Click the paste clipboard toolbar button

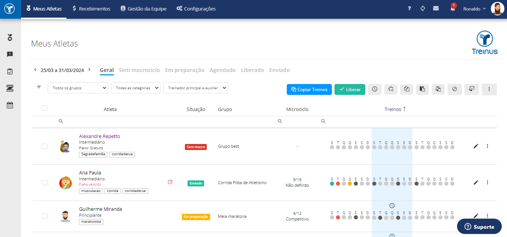[x=422, y=89]
